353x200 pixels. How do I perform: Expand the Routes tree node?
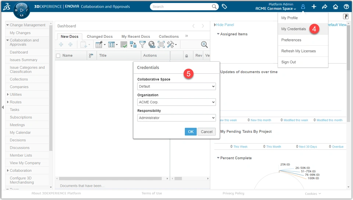tap(8, 102)
